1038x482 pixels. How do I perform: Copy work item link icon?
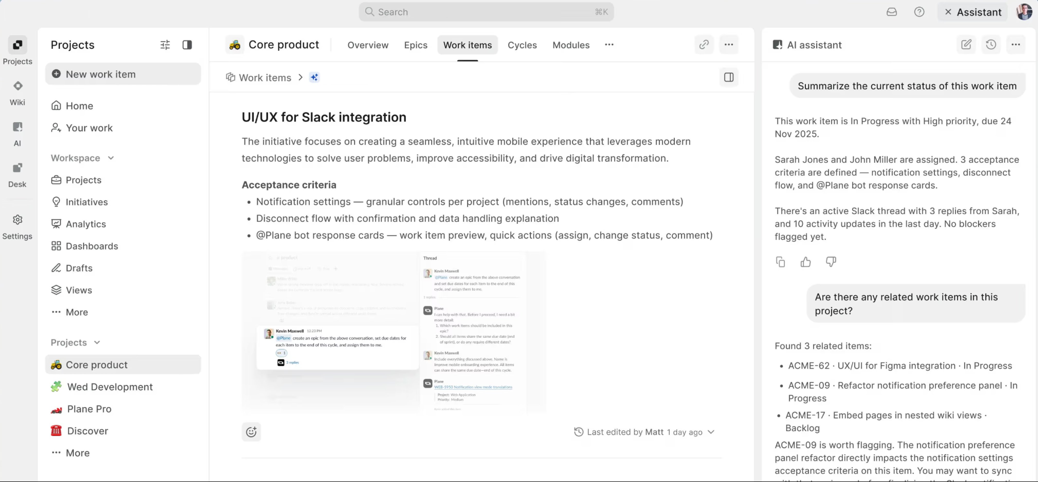[x=704, y=45]
